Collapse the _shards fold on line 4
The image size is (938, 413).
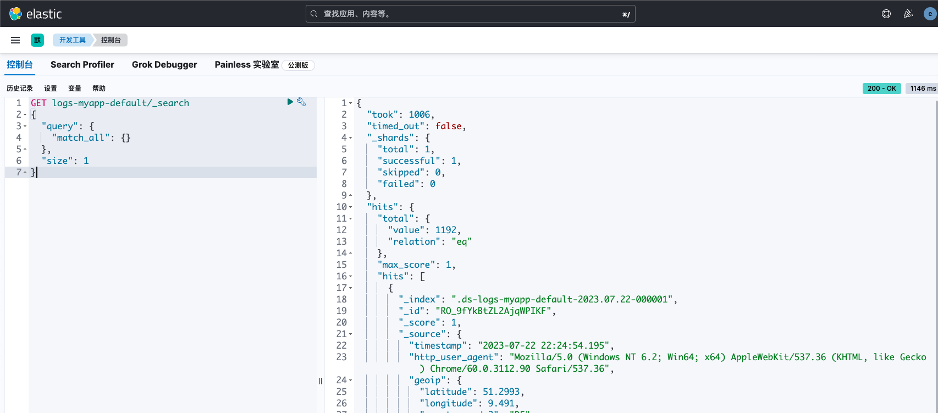click(x=350, y=138)
